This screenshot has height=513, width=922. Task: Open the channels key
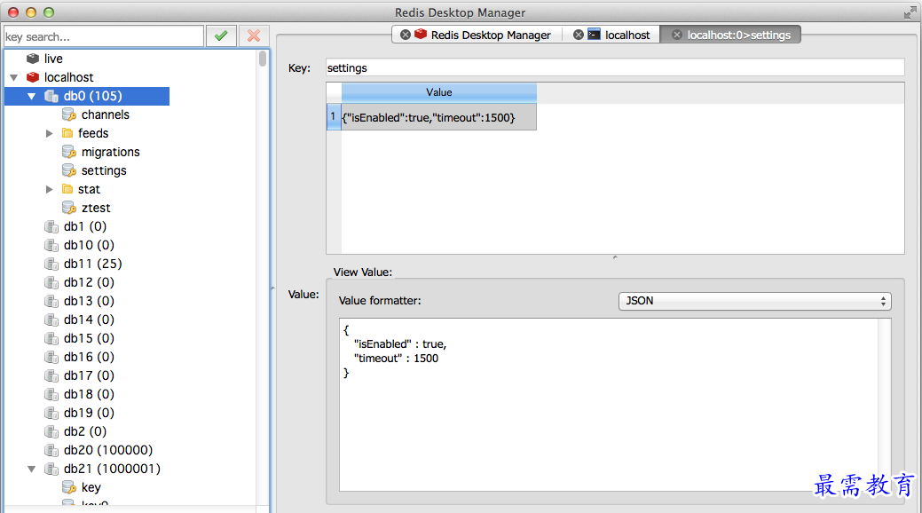click(106, 114)
